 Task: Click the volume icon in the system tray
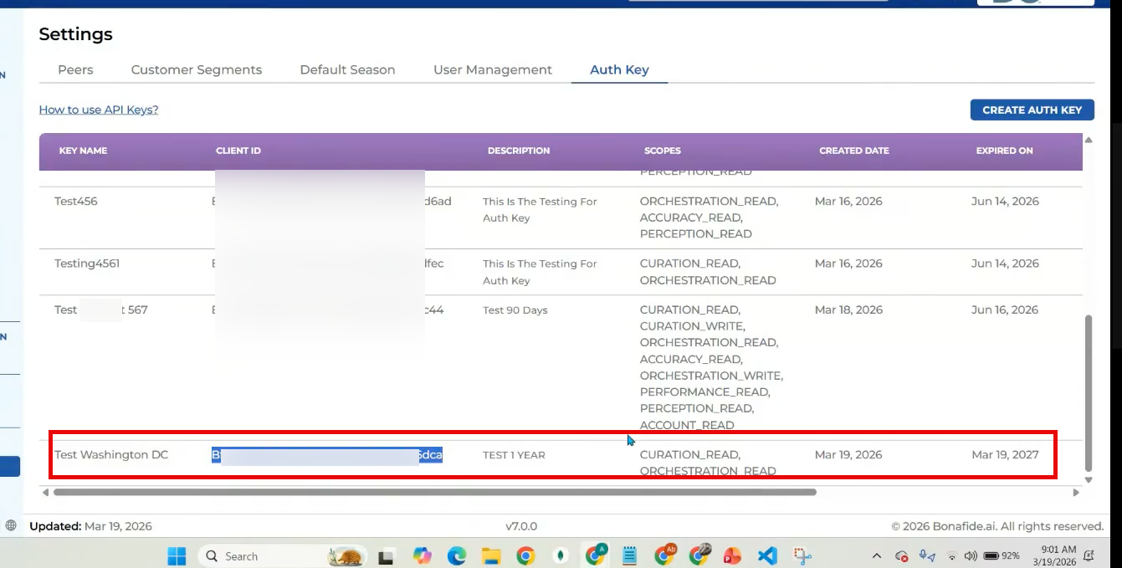pyautogui.click(x=971, y=556)
